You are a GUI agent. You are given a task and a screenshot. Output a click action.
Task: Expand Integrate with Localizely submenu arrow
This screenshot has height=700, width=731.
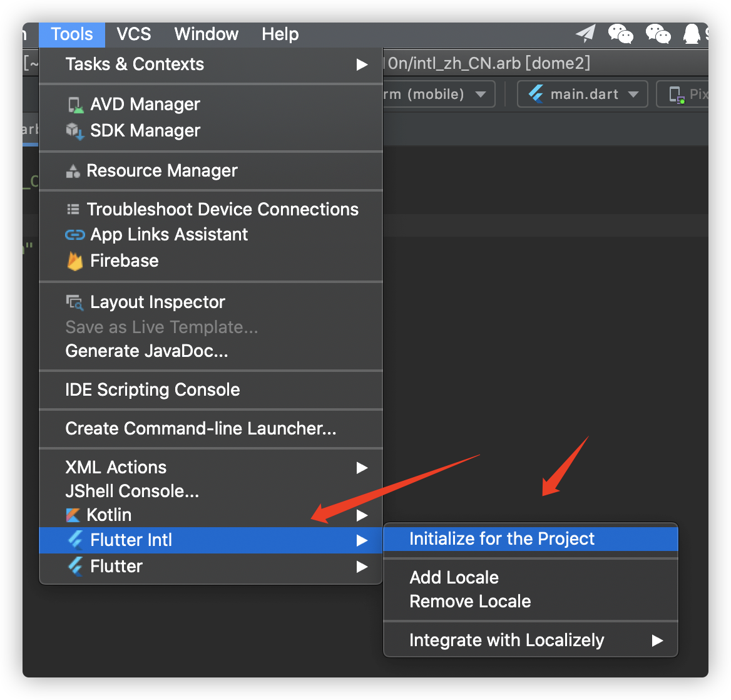pyautogui.click(x=657, y=641)
